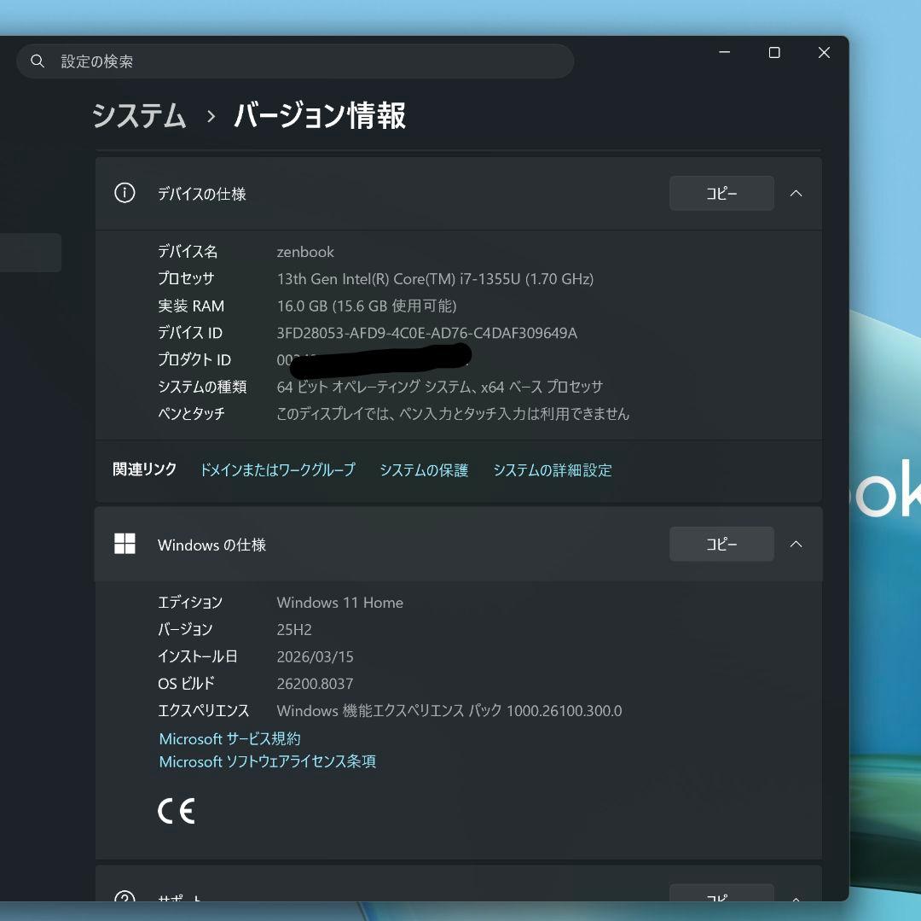The width and height of the screenshot is (921, 921).
Task: Collapse the Windows の仕様 section
Action: (x=795, y=544)
